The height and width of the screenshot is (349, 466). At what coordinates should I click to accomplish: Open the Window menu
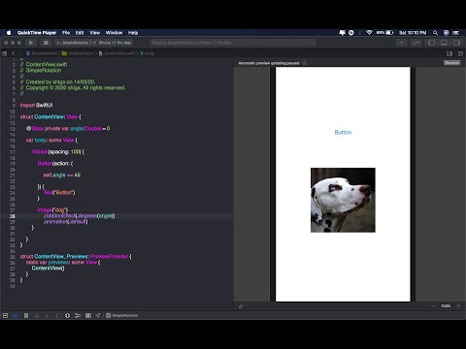coord(115,33)
